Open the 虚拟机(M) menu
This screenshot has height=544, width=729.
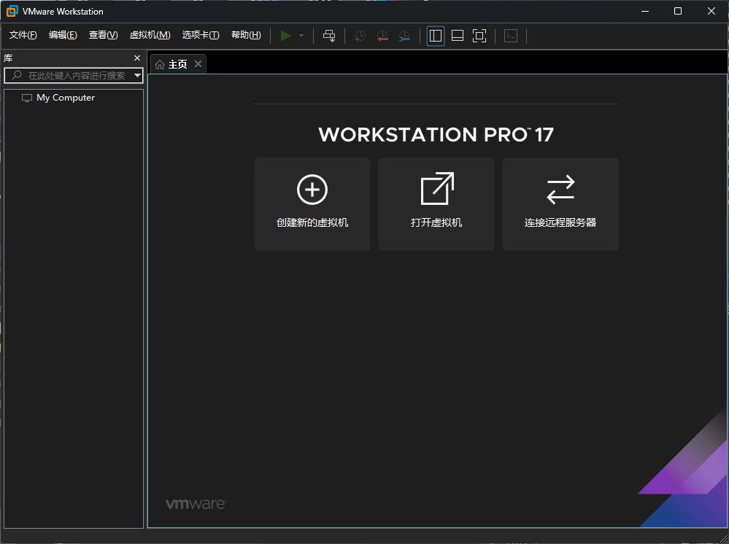click(x=150, y=35)
